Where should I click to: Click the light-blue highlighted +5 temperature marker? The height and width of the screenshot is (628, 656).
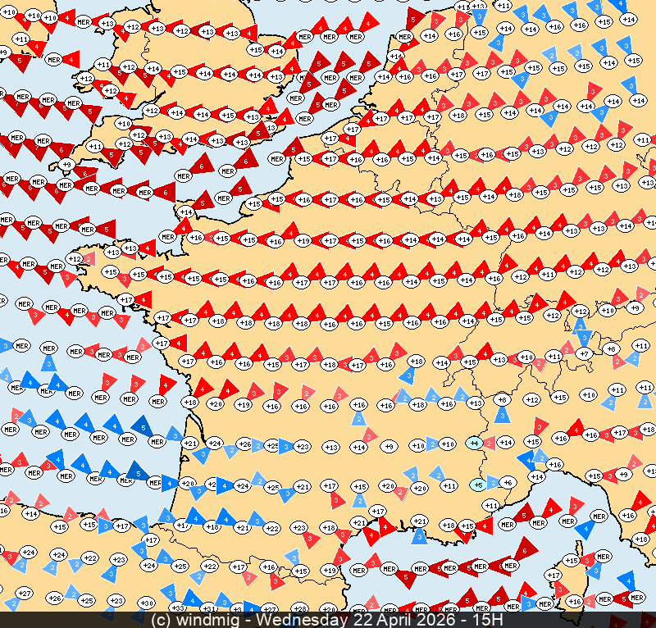click(x=478, y=485)
